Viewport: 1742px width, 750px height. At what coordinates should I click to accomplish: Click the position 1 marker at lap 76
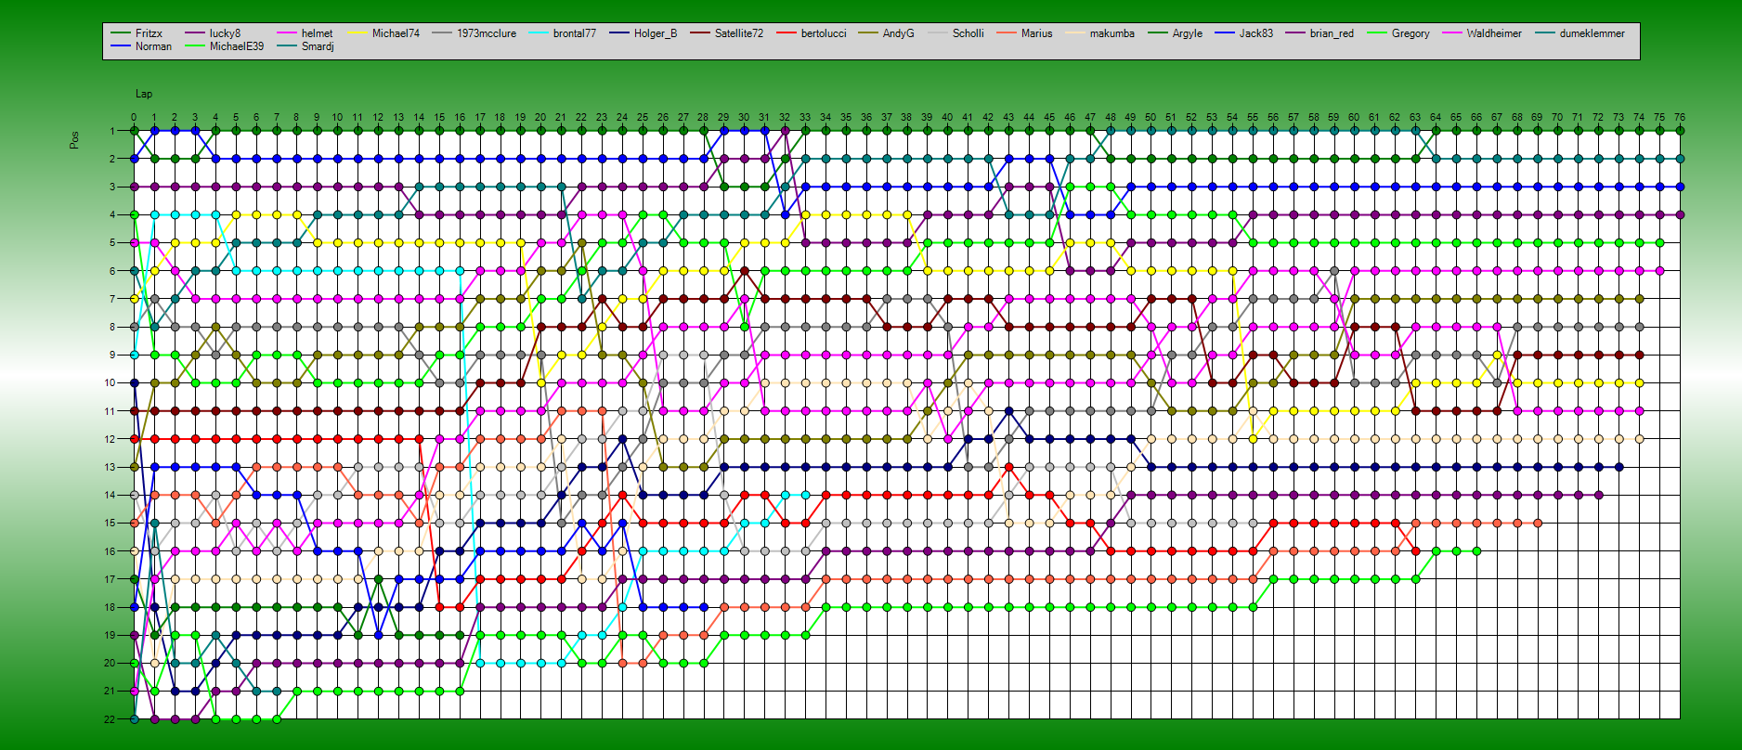(1680, 131)
